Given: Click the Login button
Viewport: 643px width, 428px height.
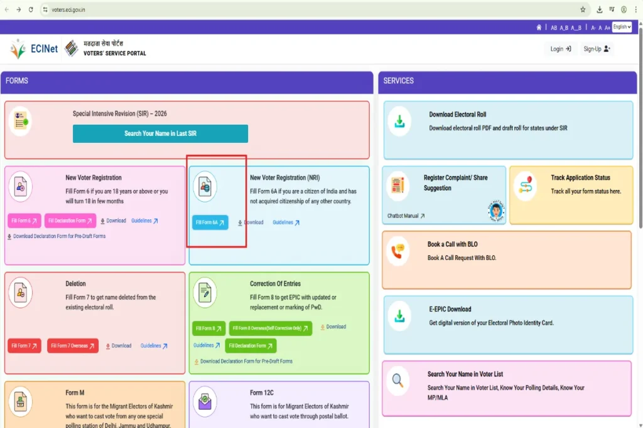Looking at the screenshot, I should pos(560,49).
